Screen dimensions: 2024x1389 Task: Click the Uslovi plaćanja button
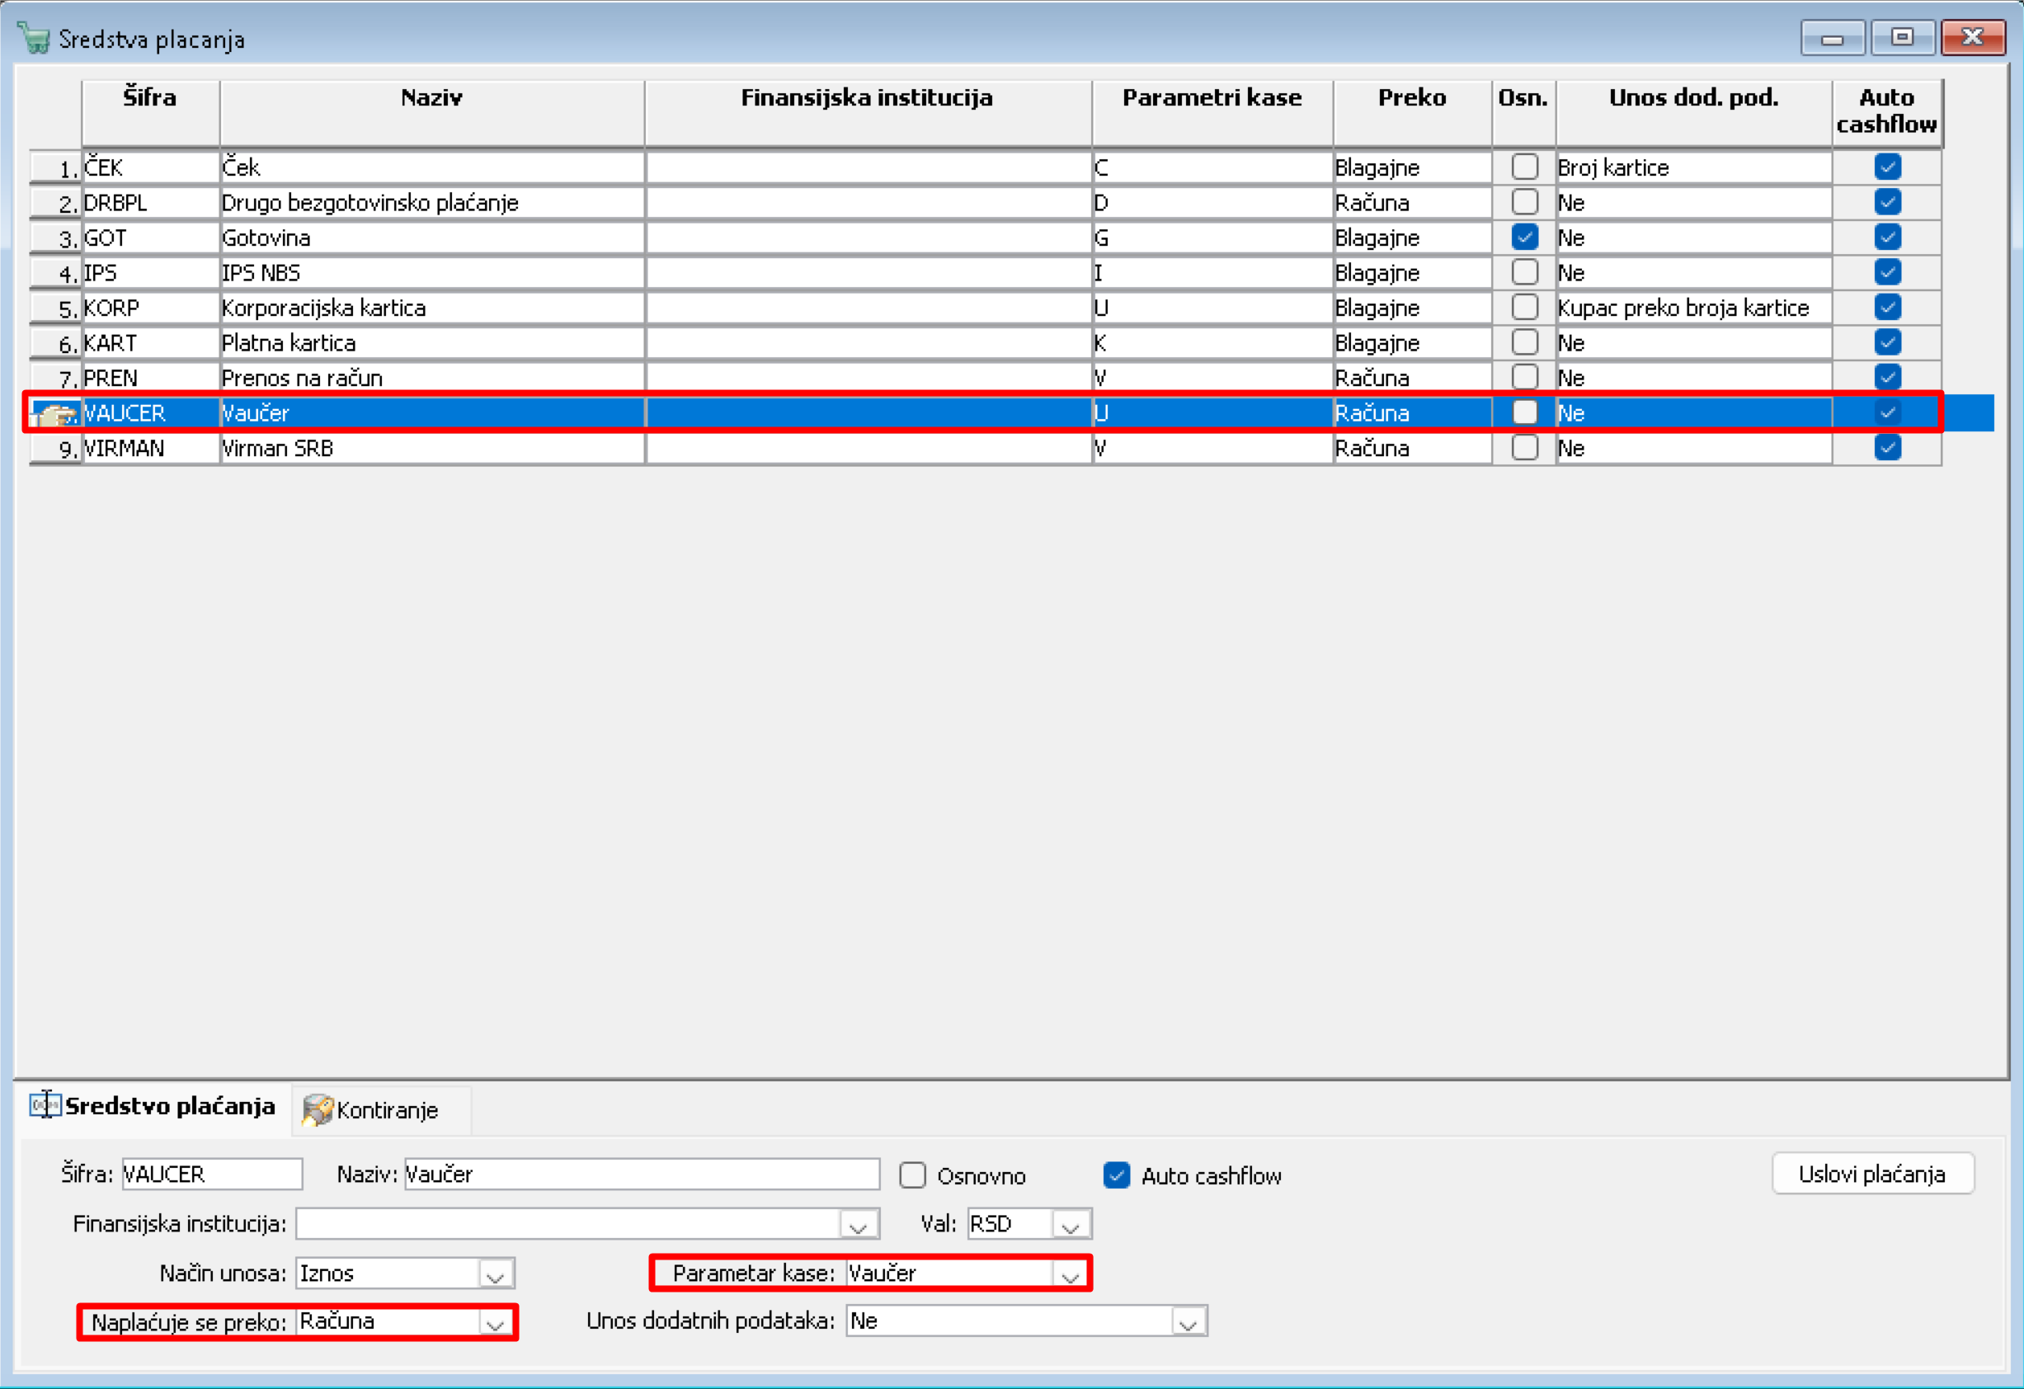coord(1871,1174)
